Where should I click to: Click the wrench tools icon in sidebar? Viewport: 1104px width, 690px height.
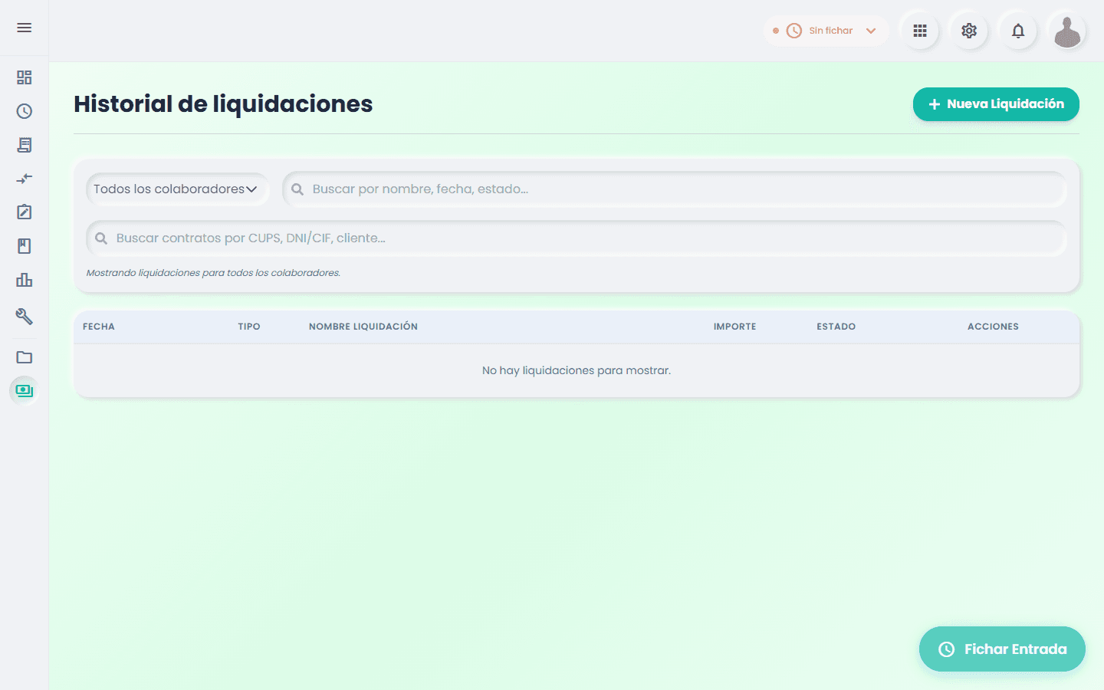pos(25,316)
